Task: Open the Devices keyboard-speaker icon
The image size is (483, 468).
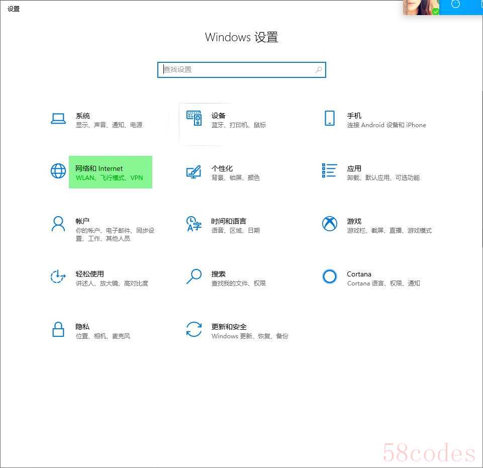Action: [194, 118]
